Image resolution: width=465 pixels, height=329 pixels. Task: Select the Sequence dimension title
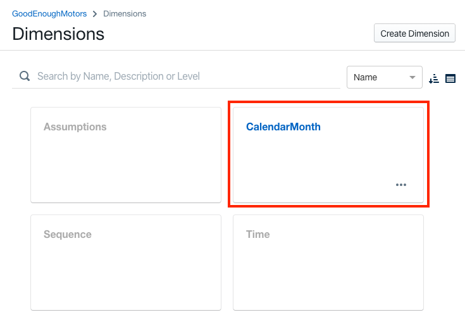pyautogui.click(x=67, y=234)
